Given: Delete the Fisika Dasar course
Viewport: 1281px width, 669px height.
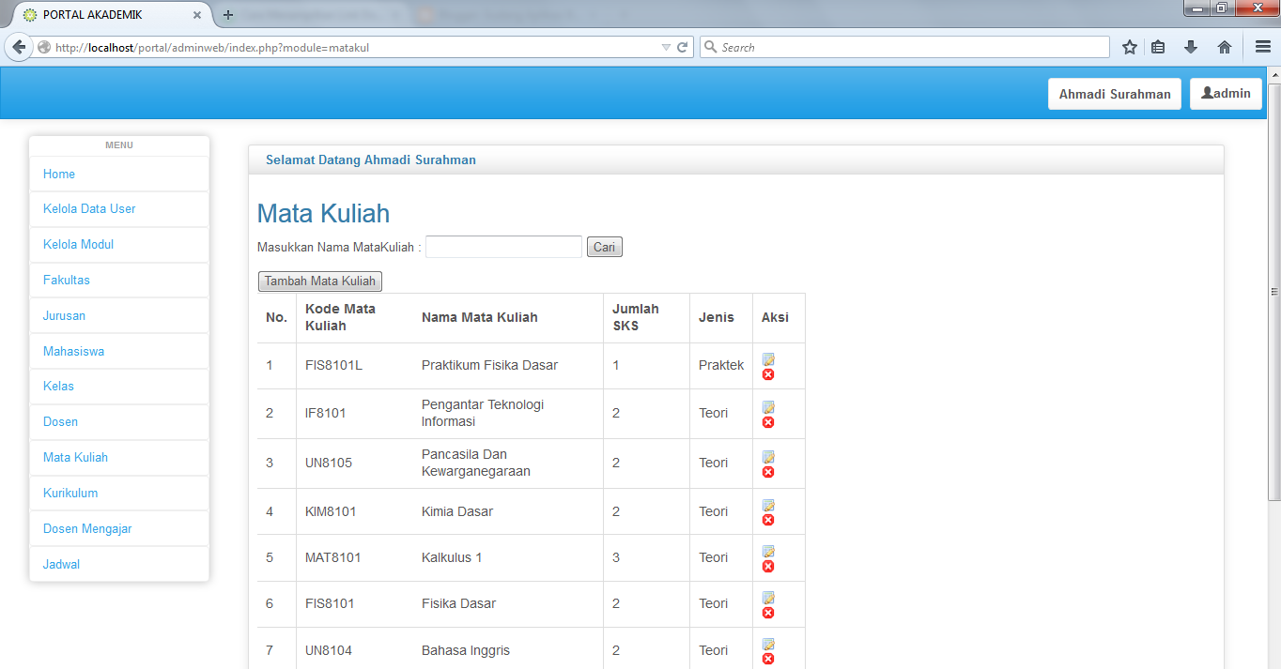Looking at the screenshot, I should tap(768, 611).
